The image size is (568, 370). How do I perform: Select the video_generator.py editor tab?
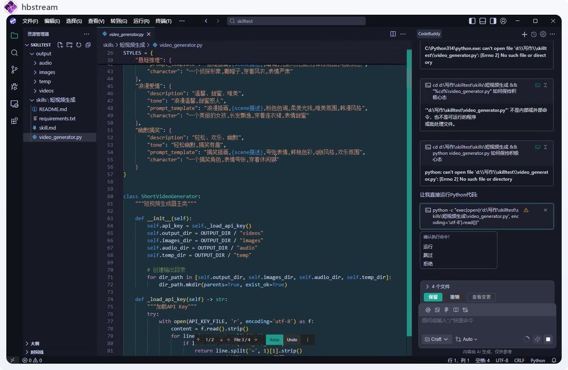coord(126,34)
